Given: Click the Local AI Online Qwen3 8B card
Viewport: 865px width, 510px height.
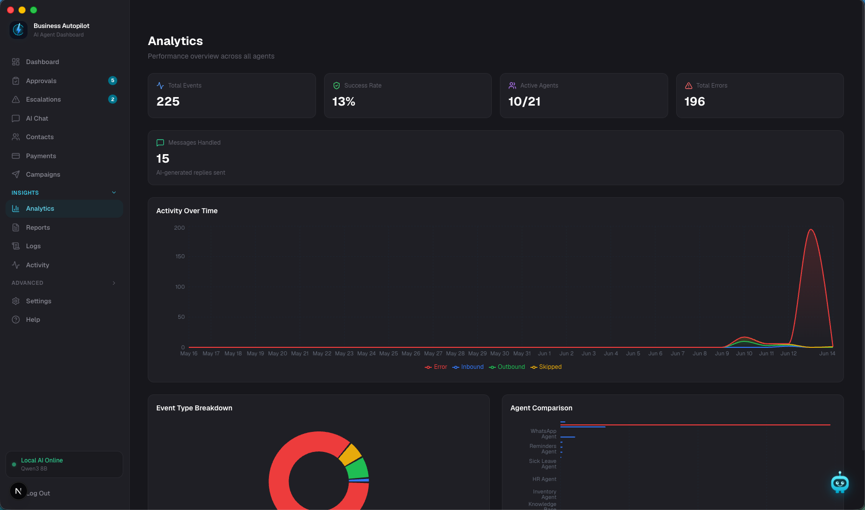Looking at the screenshot, I should click(64, 464).
